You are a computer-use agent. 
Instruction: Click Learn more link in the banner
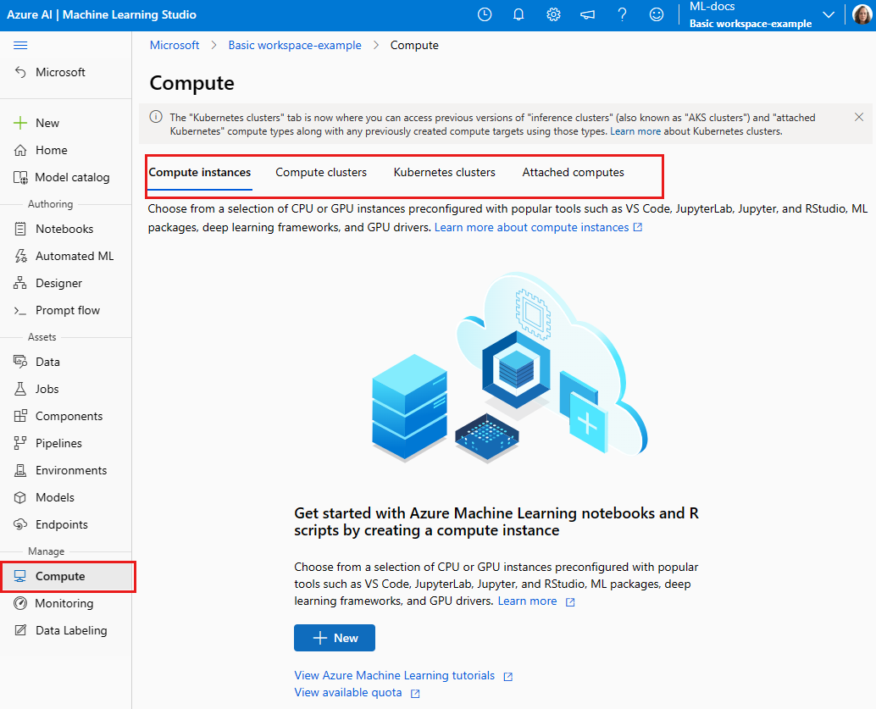635,131
